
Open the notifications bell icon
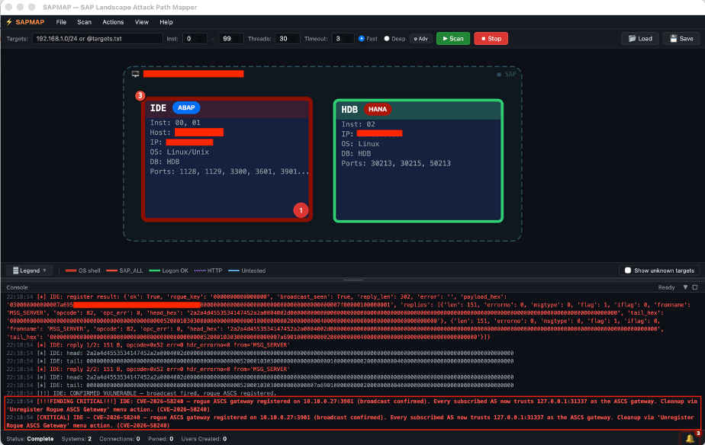tap(689, 439)
